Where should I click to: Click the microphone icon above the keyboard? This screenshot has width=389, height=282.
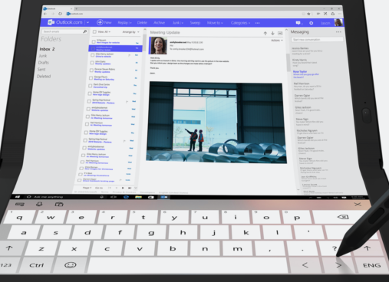point(39,204)
